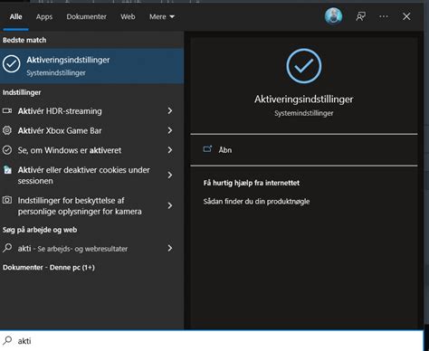Click the search magnifier icon in search box

tap(7, 340)
